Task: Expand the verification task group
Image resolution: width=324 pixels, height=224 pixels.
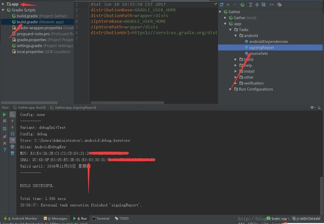Action: pyautogui.click(x=236, y=83)
